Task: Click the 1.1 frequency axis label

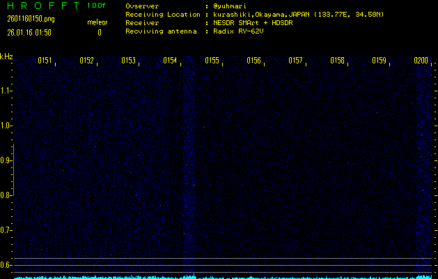Action: coord(6,91)
